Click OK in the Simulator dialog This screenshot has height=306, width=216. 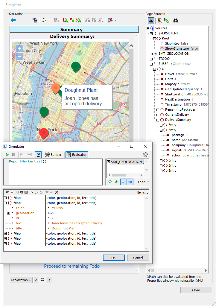[113, 258]
